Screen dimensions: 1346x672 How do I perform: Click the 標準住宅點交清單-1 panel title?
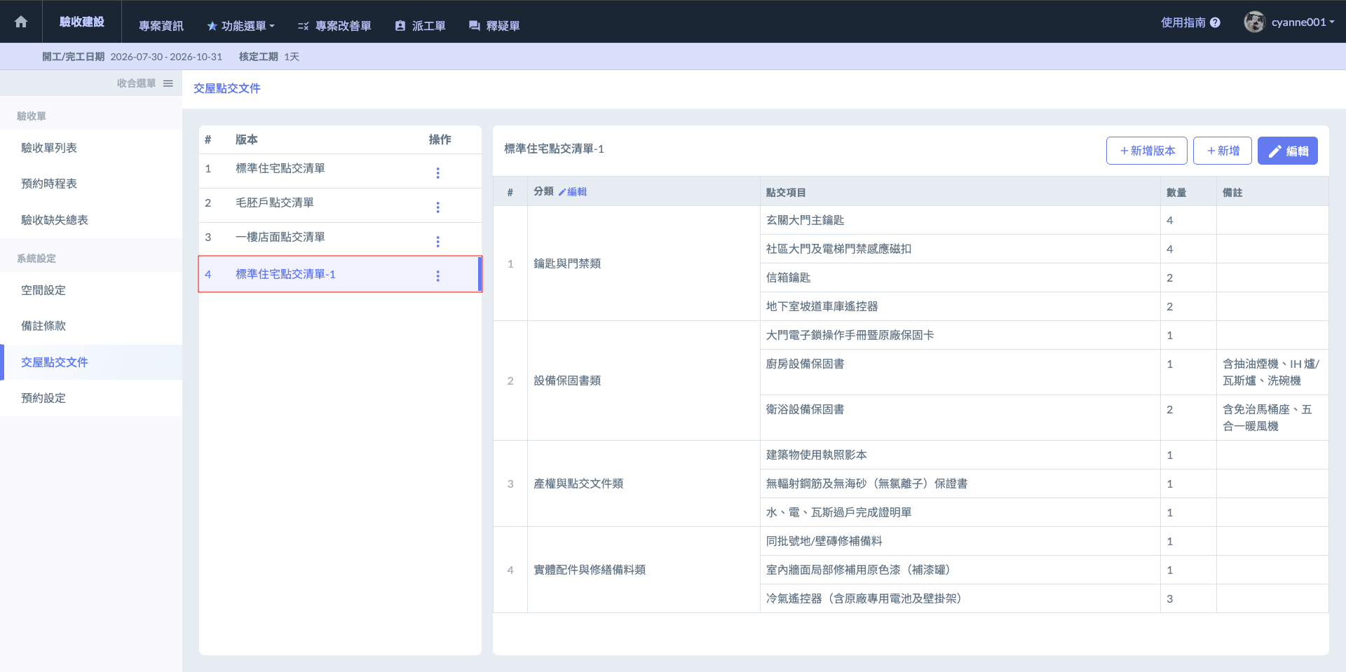554,149
